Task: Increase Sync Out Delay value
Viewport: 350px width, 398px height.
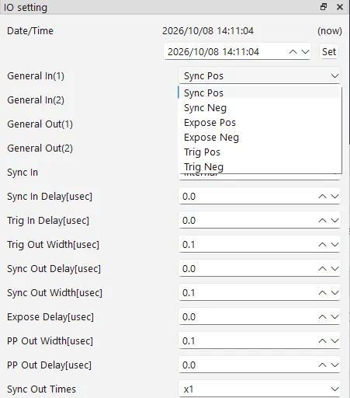Action: coord(322,269)
